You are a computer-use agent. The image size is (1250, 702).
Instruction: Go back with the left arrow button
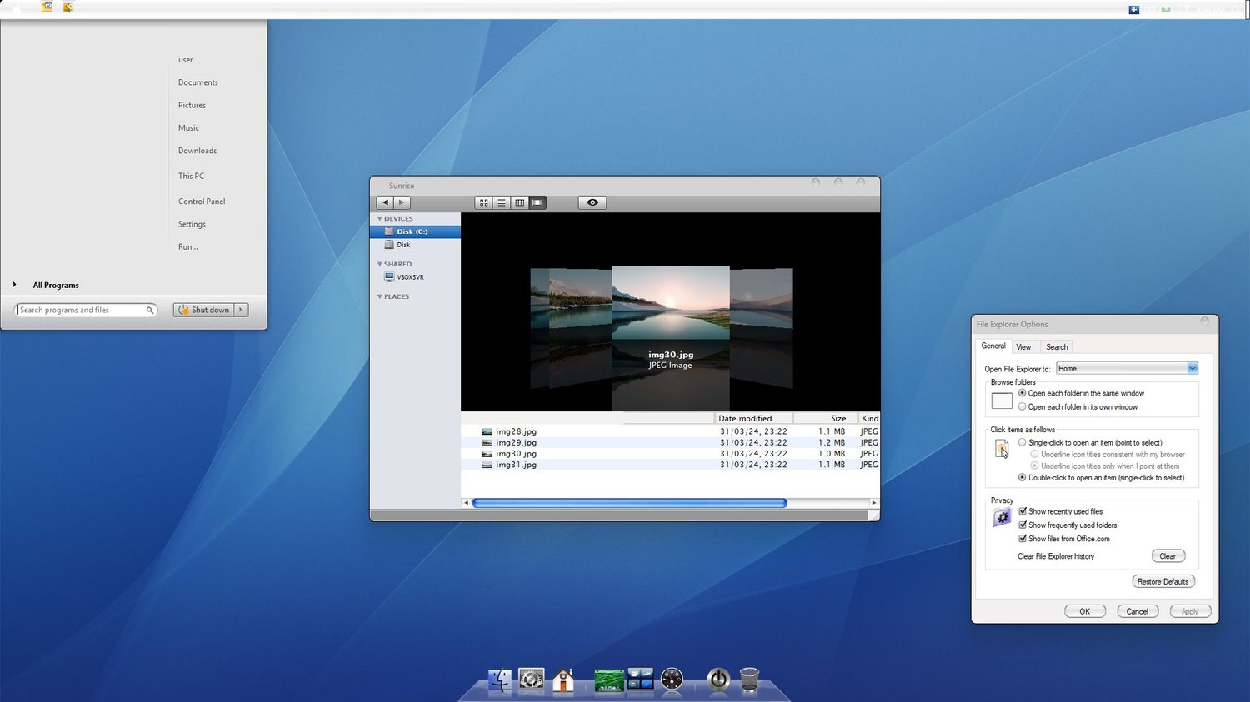coord(385,202)
